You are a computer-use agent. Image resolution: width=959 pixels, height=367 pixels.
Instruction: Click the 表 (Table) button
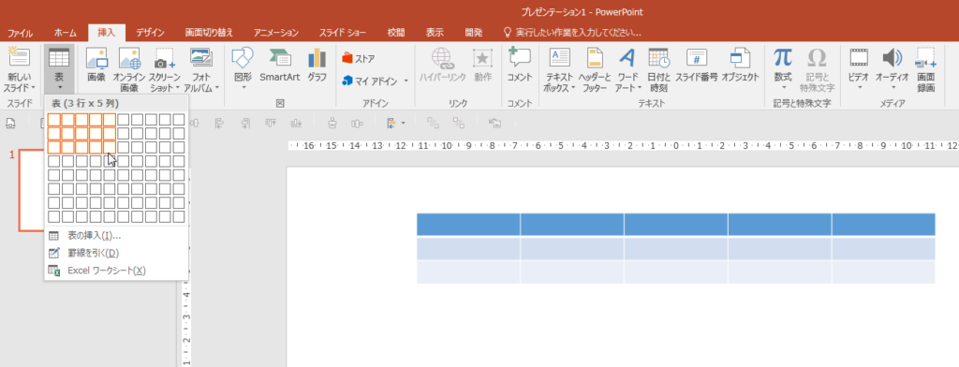(59, 68)
